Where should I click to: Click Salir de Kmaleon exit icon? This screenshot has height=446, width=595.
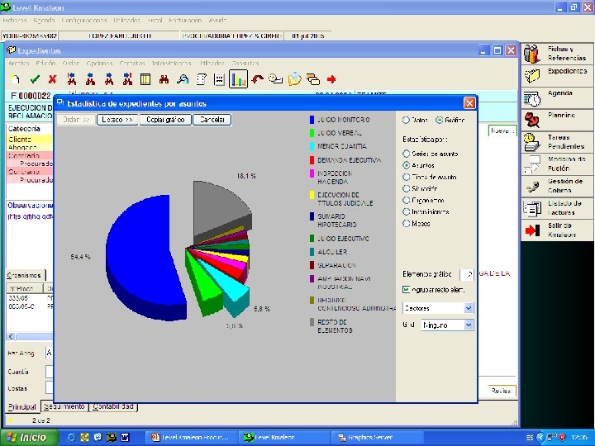click(x=532, y=230)
